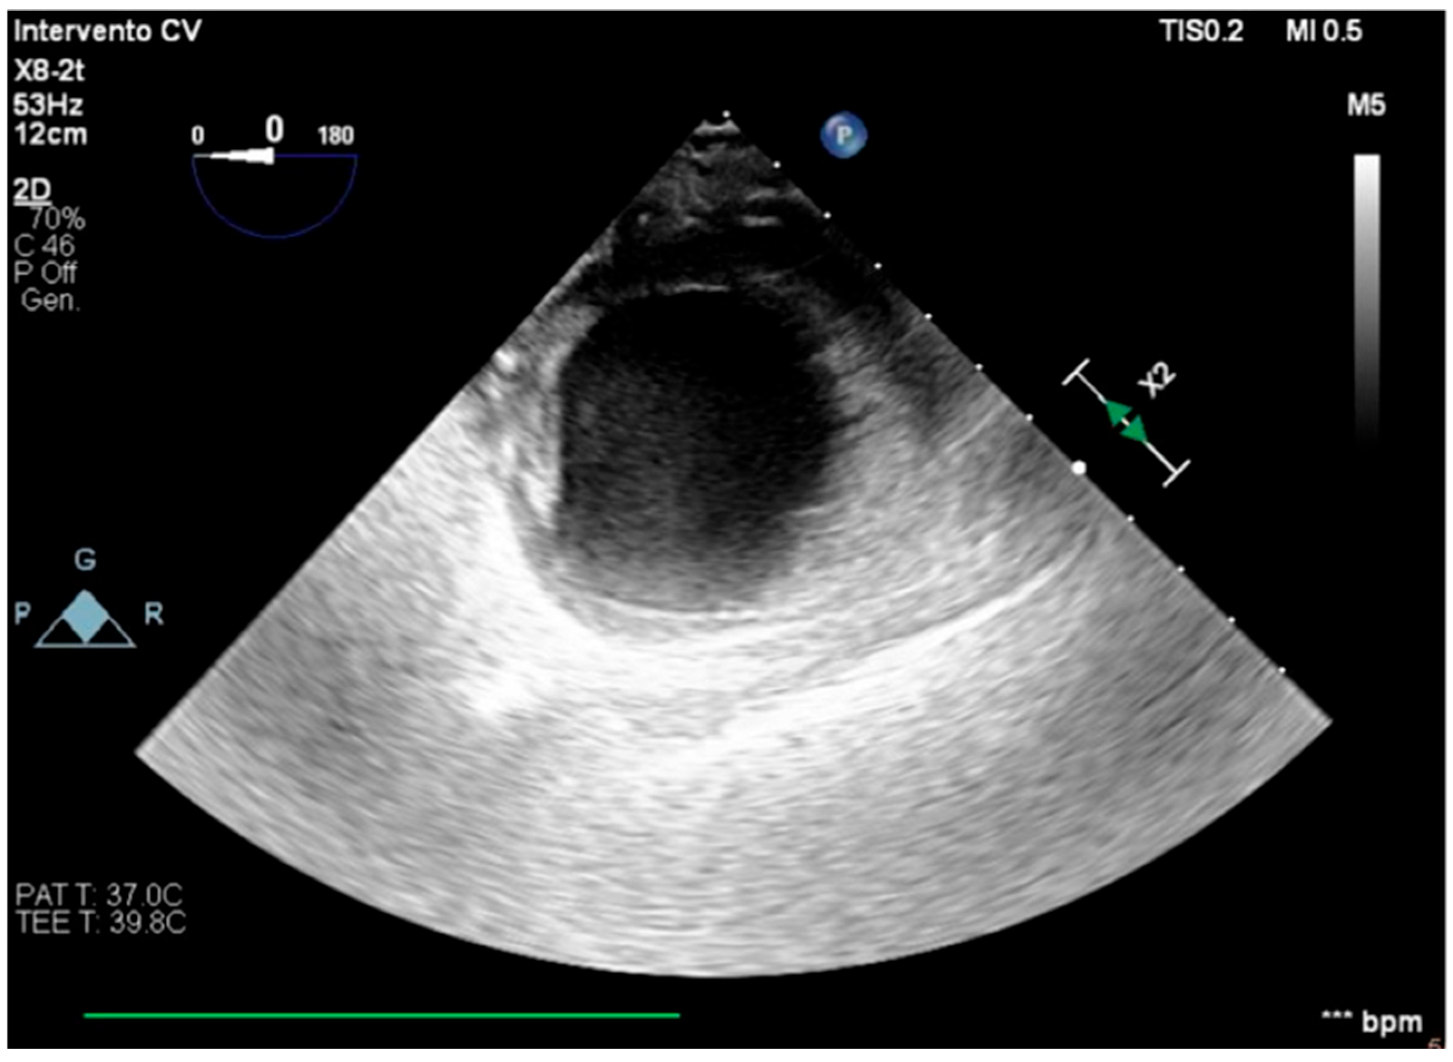Click the X2 zoom scale label
The height and width of the screenshot is (1062, 1453).
1157,379
